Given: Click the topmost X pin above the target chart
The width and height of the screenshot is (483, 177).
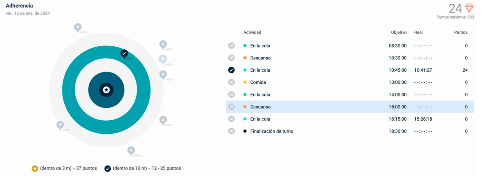Looking at the screenshot, I should [78, 27].
